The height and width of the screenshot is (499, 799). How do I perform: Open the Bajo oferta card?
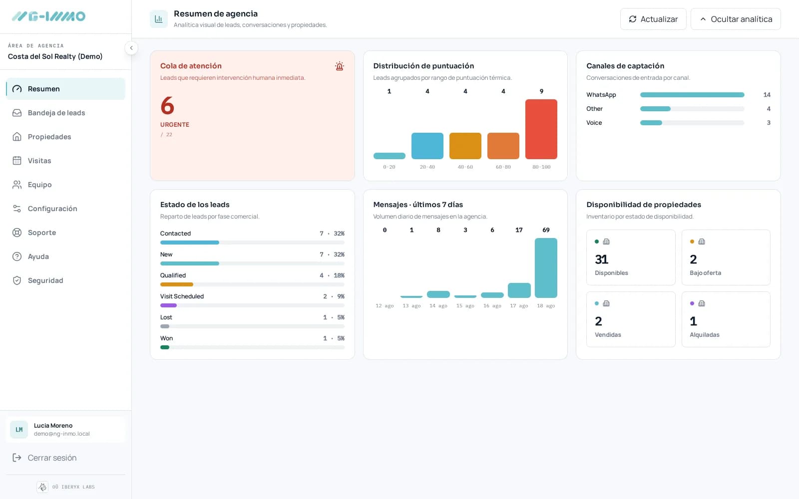[x=726, y=257]
